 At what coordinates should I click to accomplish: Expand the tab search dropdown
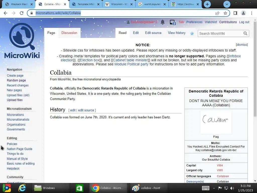227,4
